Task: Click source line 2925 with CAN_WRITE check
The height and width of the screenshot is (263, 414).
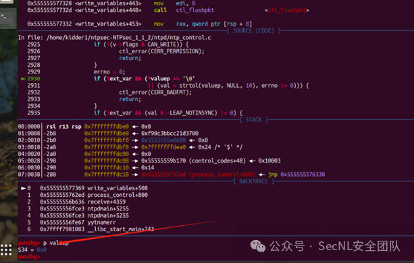Action: 108,45
